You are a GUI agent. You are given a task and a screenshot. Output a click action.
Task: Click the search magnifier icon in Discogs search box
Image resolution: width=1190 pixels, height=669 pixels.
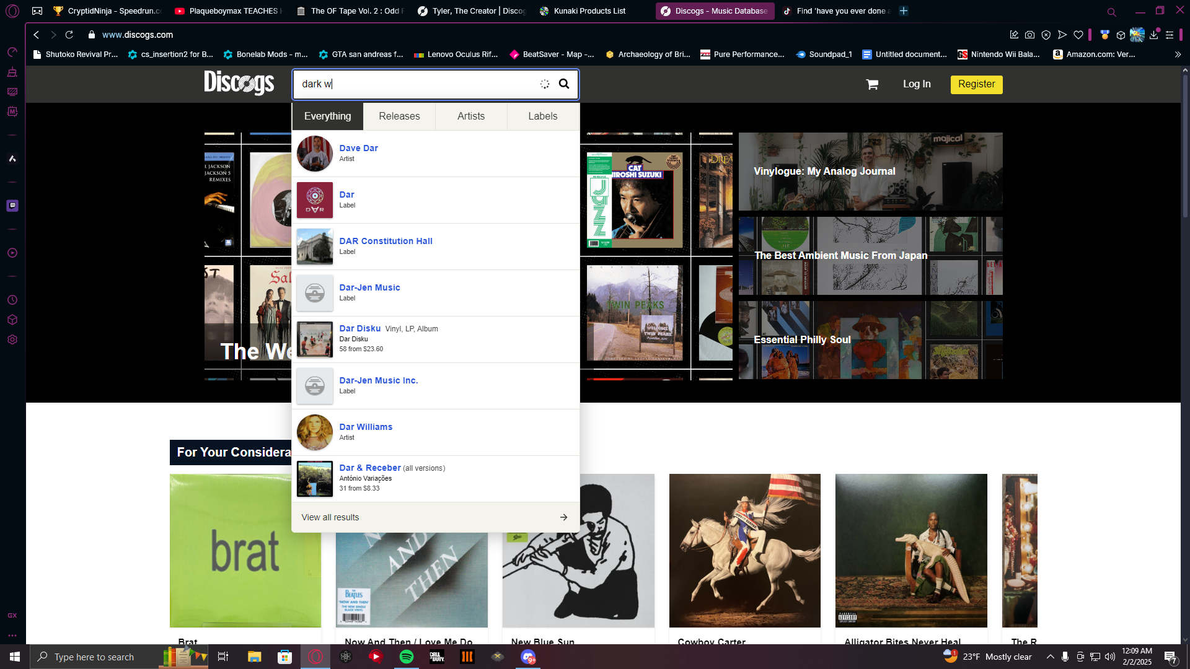564,84
